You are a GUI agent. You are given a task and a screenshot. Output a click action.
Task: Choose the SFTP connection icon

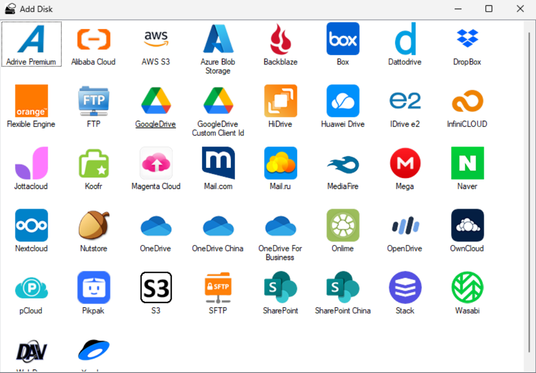218,287
